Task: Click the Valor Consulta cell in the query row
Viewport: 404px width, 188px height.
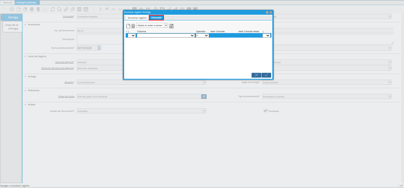Action: click(224, 35)
